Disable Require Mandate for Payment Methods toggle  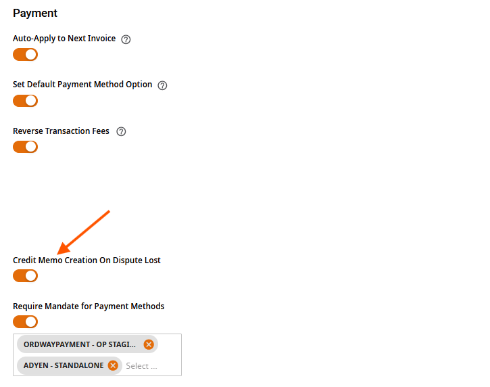tap(25, 321)
